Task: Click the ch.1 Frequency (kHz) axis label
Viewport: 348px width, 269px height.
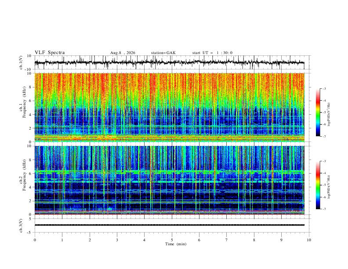Action: [24, 102]
